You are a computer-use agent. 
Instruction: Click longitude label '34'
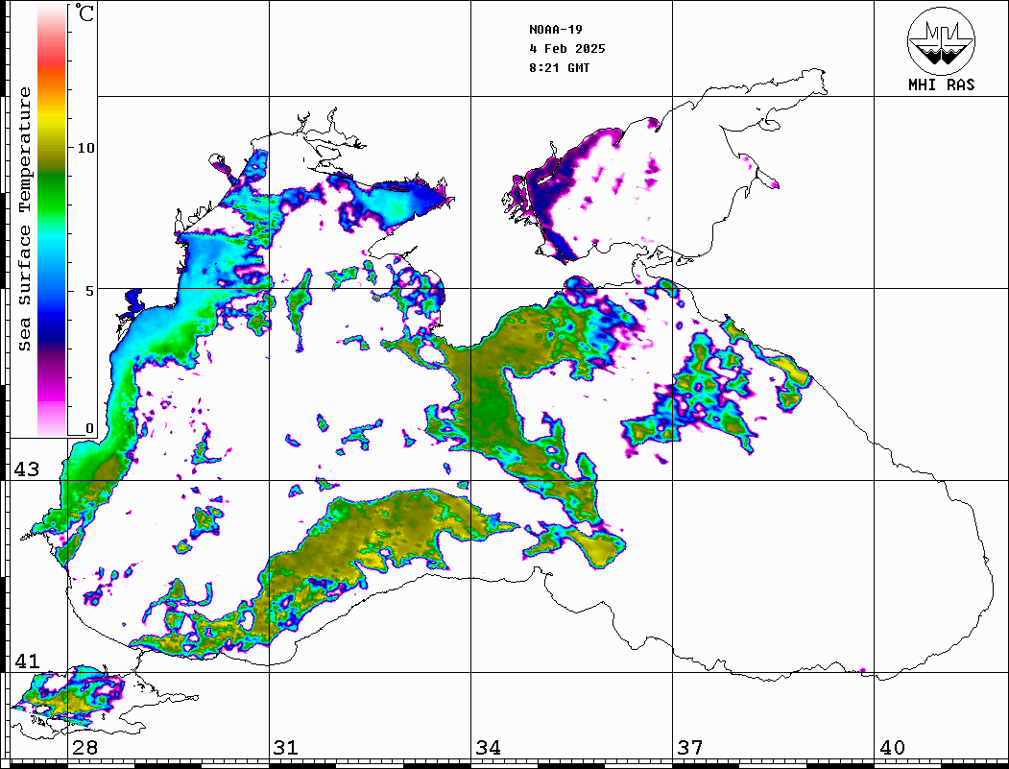(488, 748)
